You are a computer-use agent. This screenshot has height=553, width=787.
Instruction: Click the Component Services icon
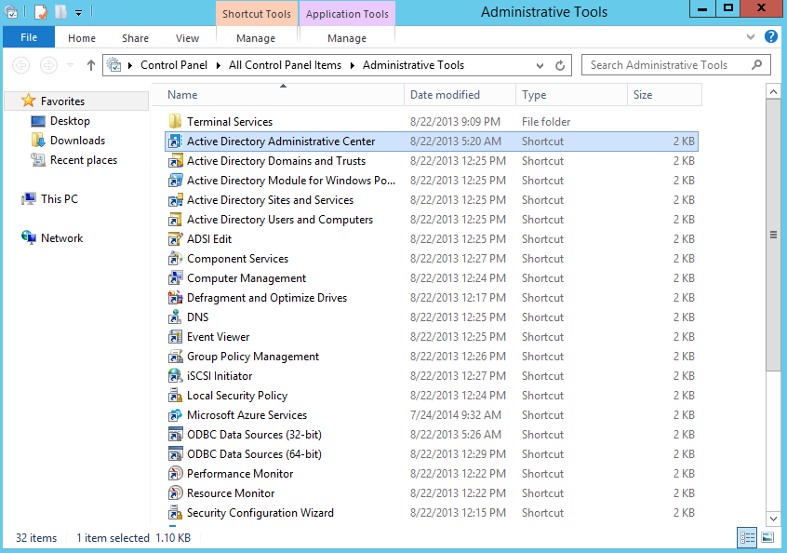[x=175, y=259]
